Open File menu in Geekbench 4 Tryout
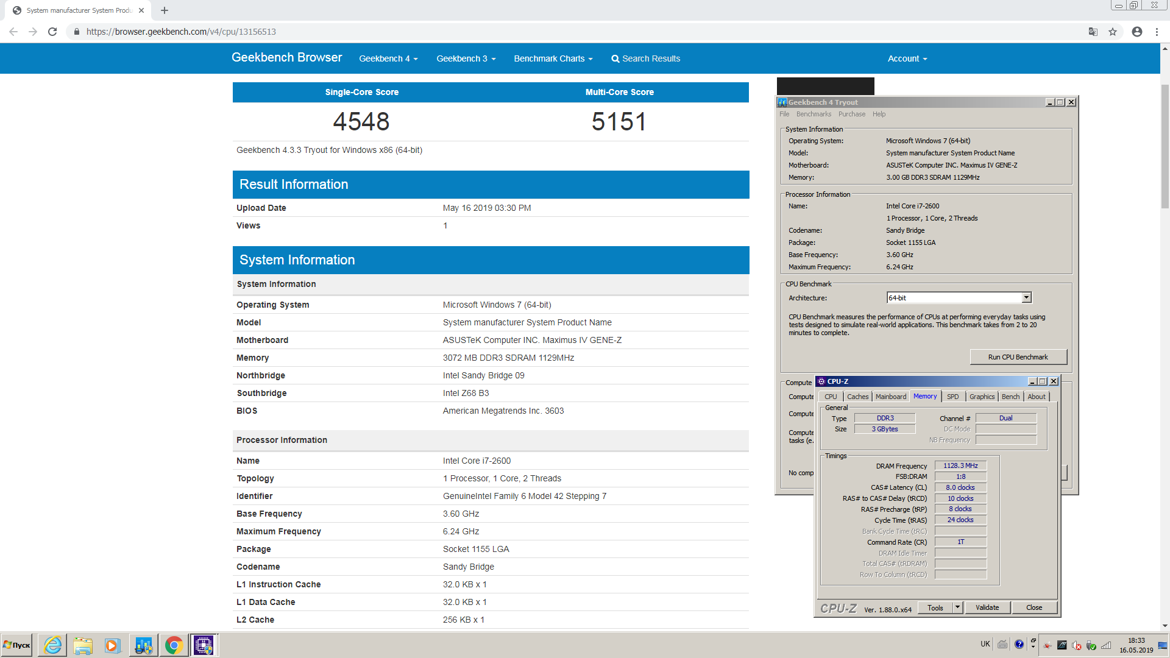Screen dimensions: 1170x658 784,114
